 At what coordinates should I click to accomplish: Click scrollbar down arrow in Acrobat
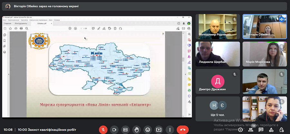click(183, 116)
